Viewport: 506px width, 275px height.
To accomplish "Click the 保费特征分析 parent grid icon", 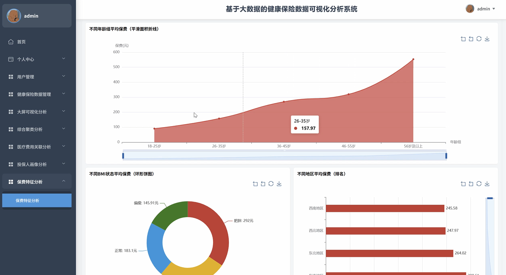I will [x=11, y=182].
